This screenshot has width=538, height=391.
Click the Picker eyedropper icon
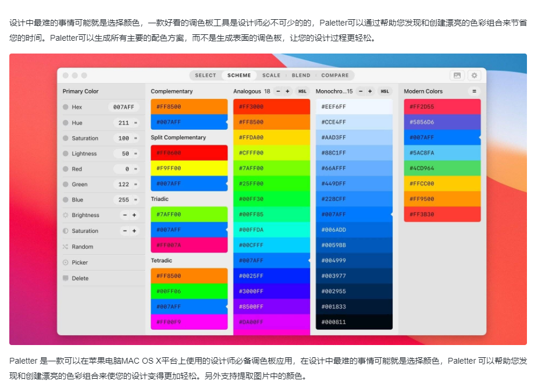66,262
